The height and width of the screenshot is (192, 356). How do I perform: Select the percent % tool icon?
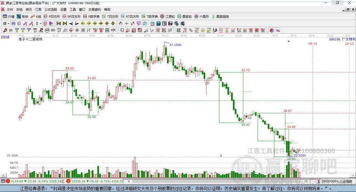click(x=191, y=30)
